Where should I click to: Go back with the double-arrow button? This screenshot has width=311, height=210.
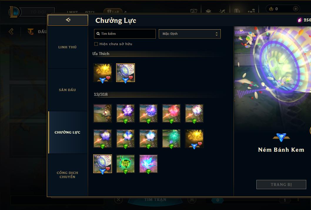pyautogui.click(x=68, y=20)
